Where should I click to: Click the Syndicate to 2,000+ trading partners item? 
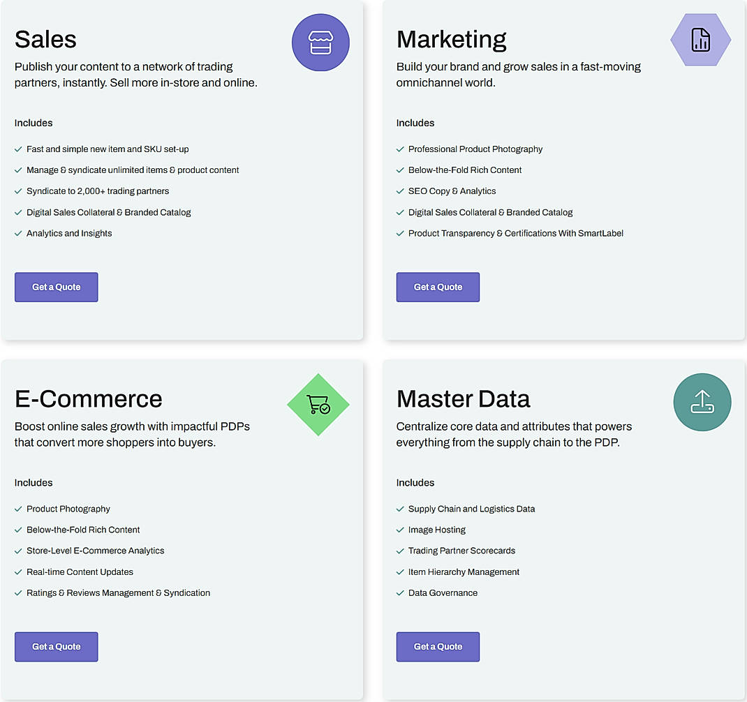[x=98, y=191]
